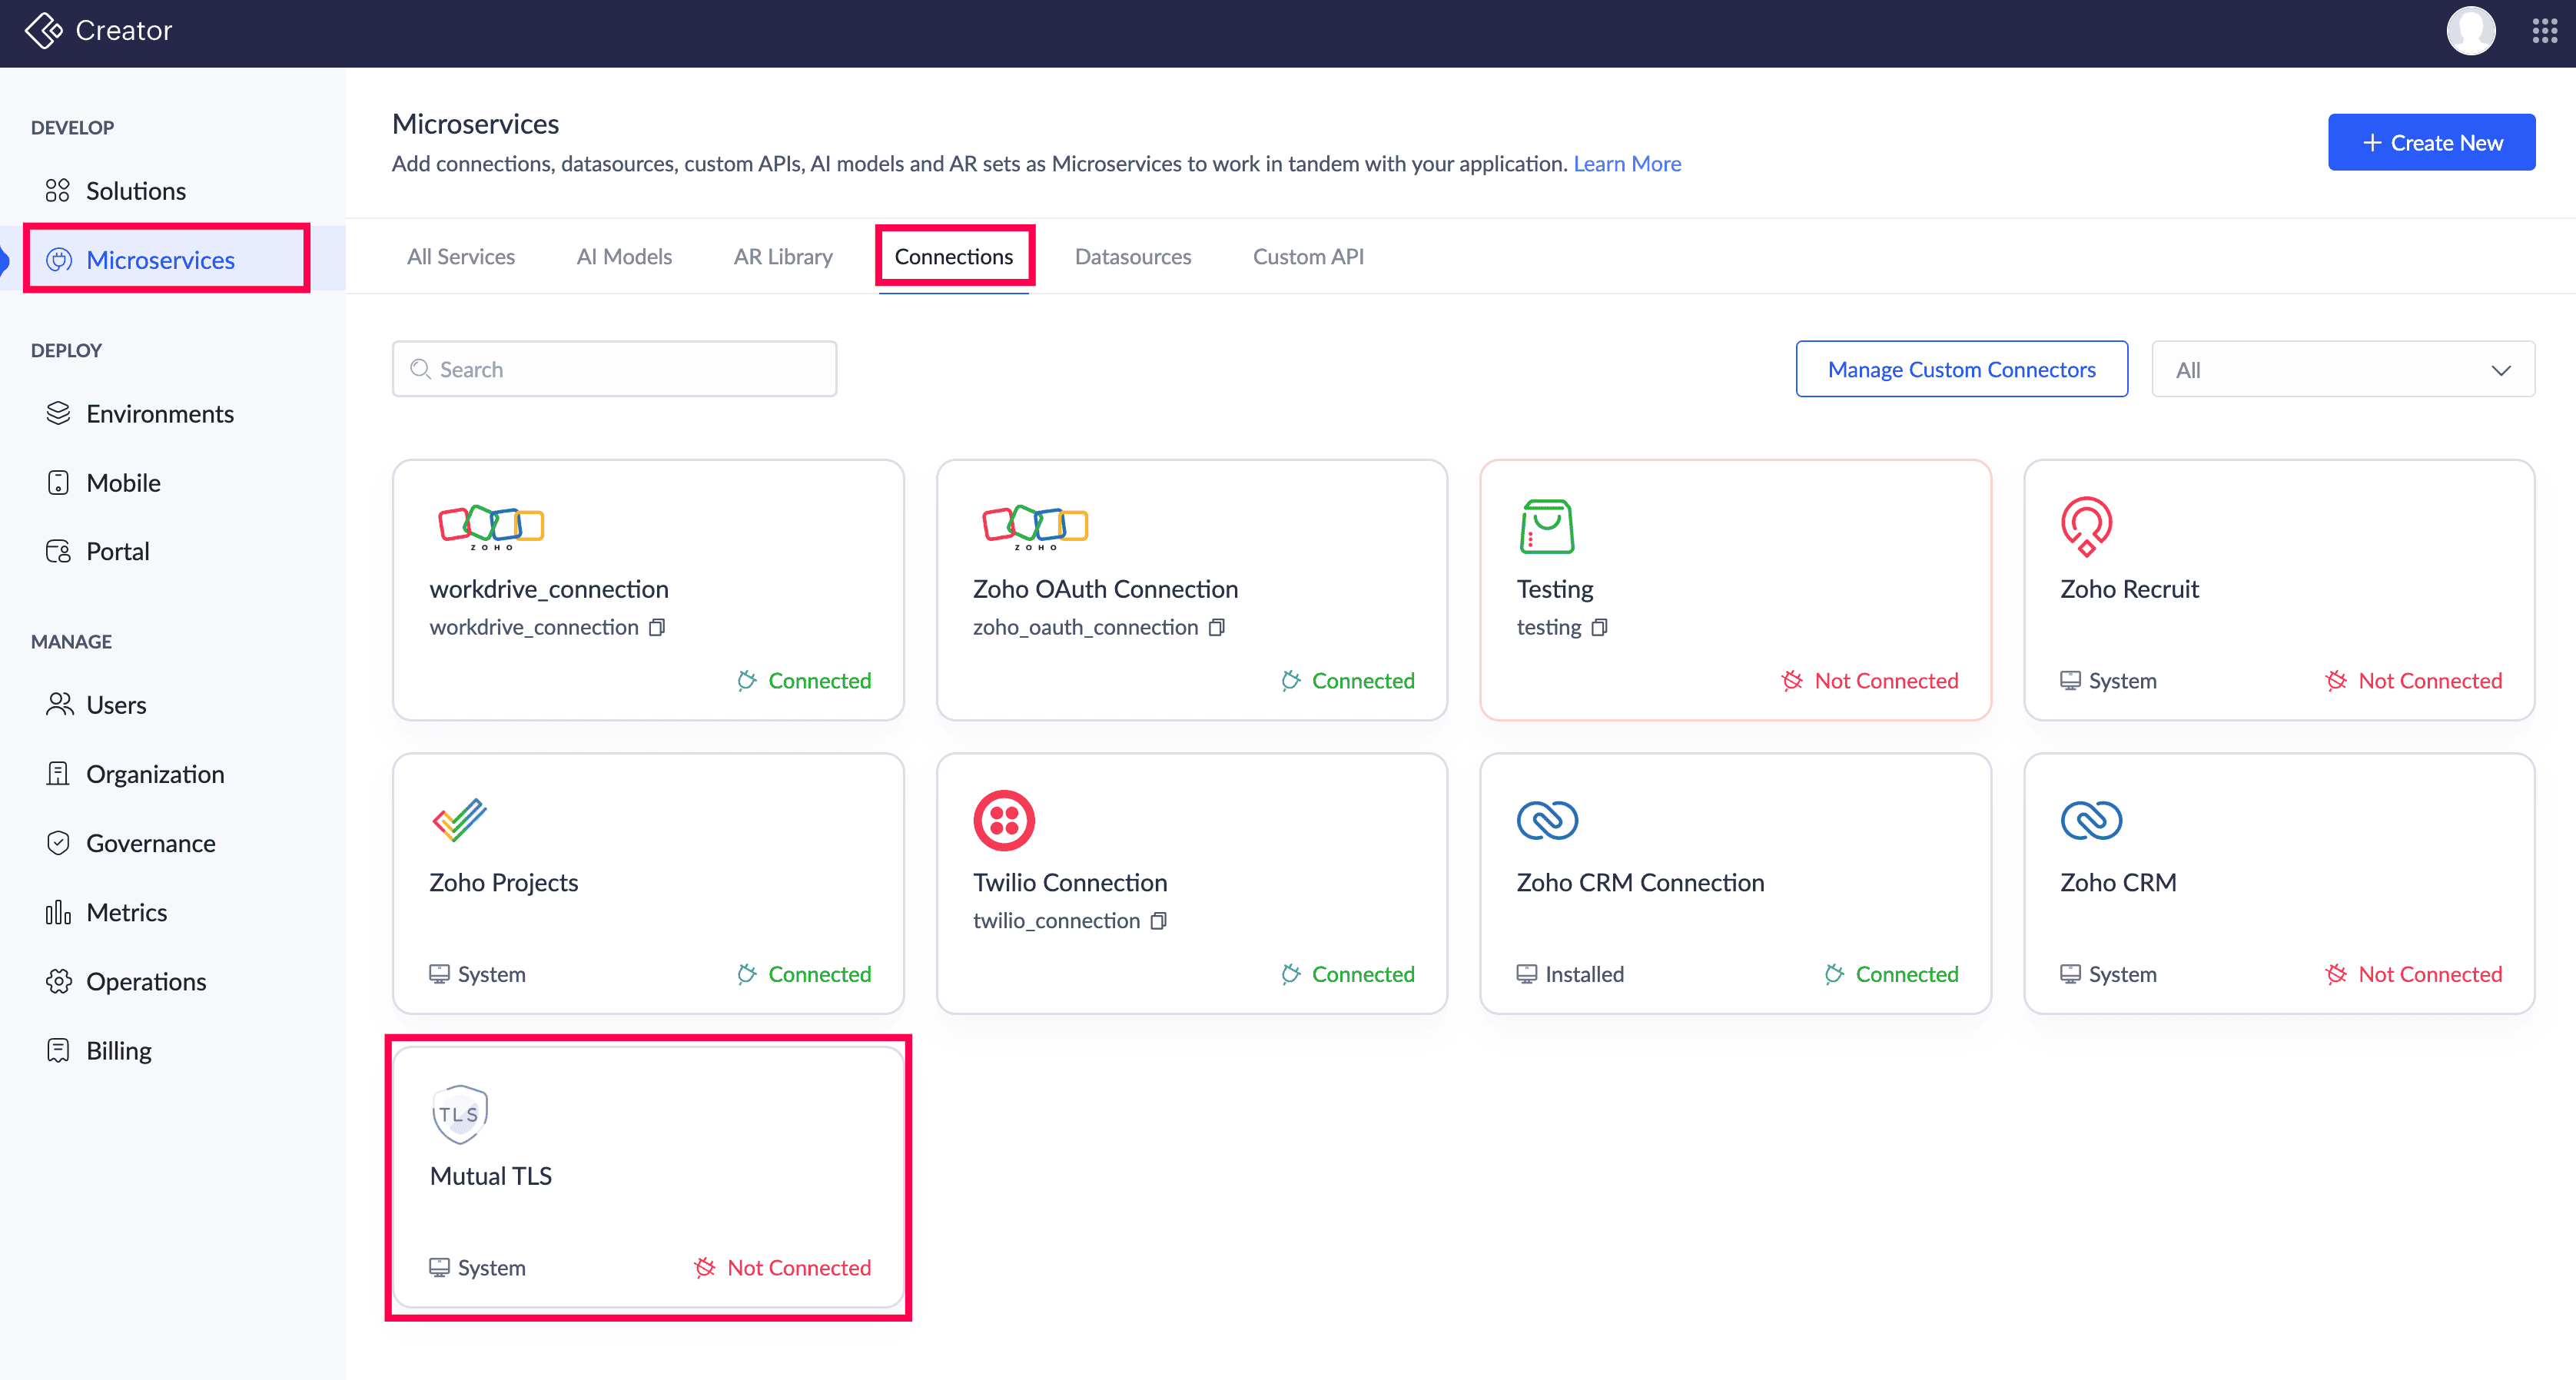Click Connected status on Zoho OAuth Connection
2576x1380 pixels.
click(1348, 680)
